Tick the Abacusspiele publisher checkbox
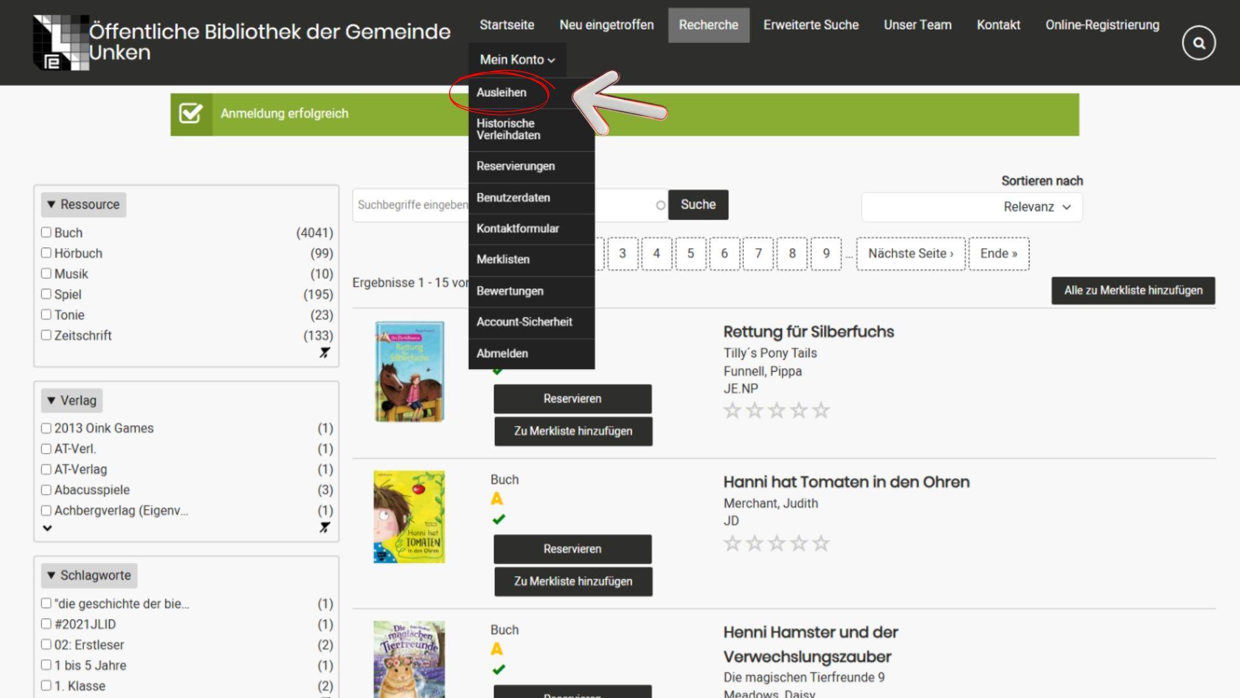Screen dimensions: 1240x698 click(x=46, y=490)
